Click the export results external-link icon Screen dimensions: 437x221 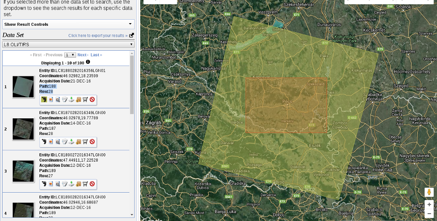pyautogui.click(x=132, y=35)
